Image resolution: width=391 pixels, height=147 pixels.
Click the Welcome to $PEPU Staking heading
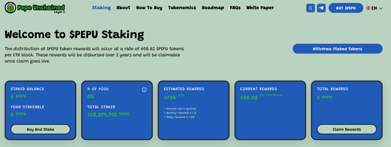(74, 35)
